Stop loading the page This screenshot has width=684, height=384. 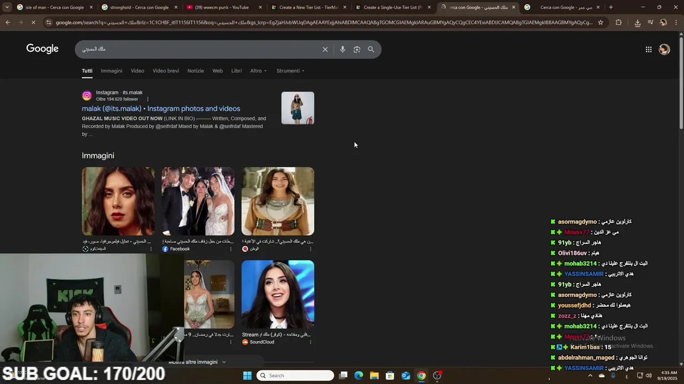point(33,22)
